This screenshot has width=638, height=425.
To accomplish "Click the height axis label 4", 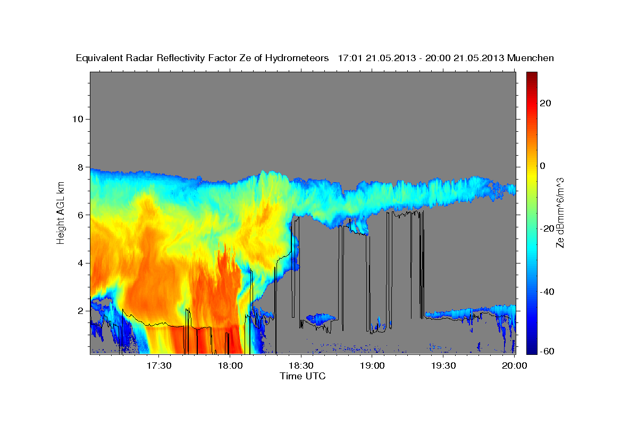I will click(80, 263).
